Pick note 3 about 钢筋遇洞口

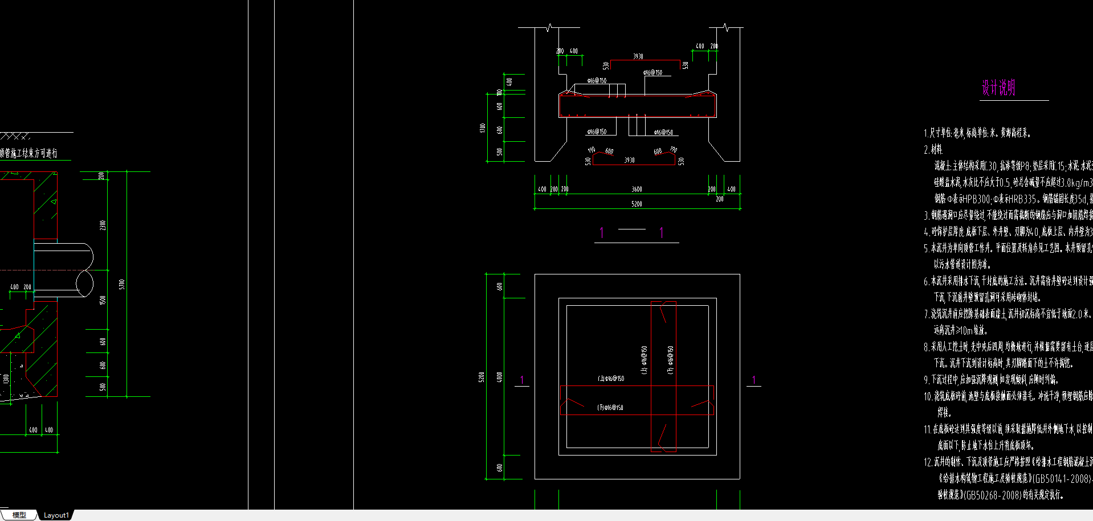pyautogui.click(x=1008, y=215)
